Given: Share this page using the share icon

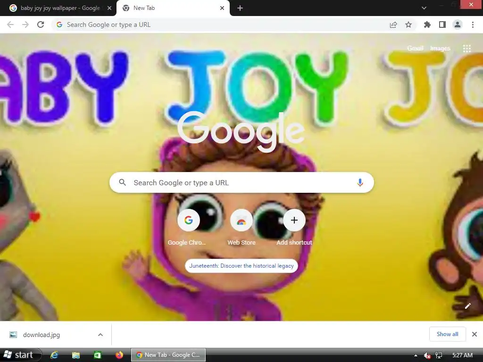Looking at the screenshot, I should [x=393, y=25].
